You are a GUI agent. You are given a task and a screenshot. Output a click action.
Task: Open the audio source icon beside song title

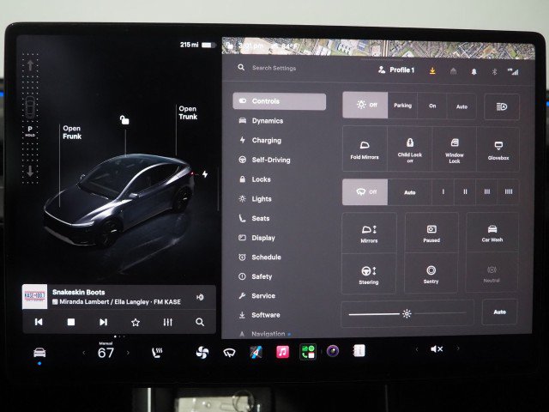point(200,297)
